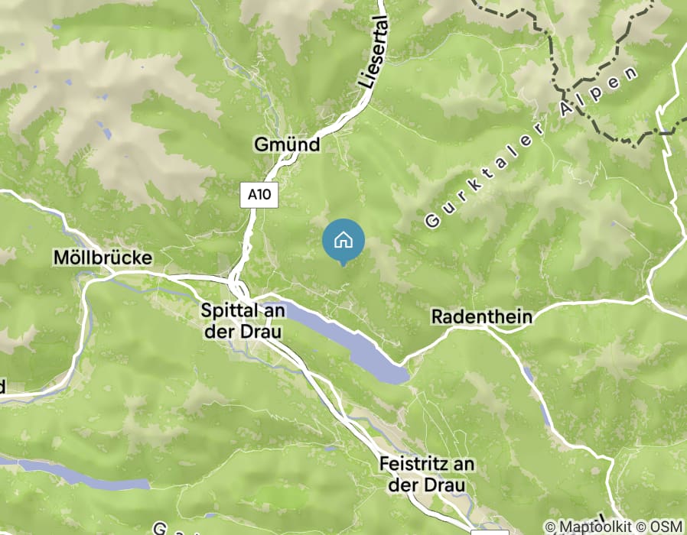The width and height of the screenshot is (687, 535).
Task: Click the Möllbrücke town label
Action: click(x=103, y=258)
